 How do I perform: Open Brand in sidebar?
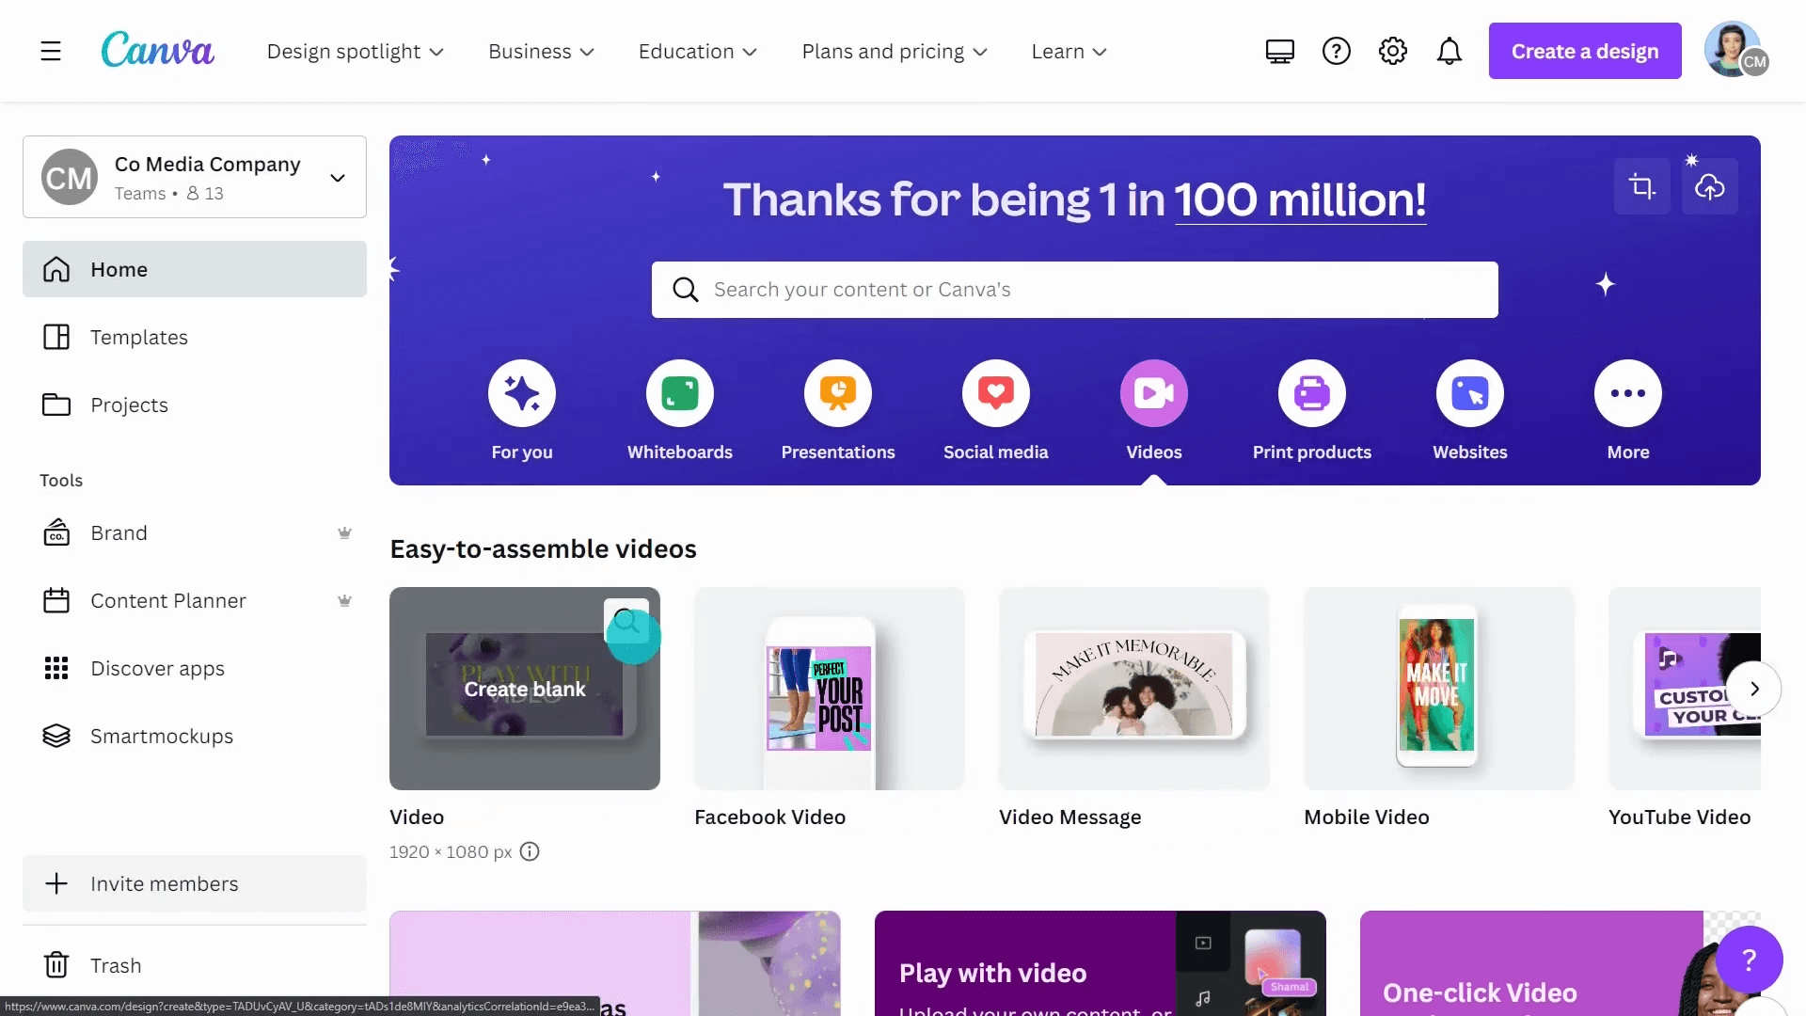195,532
